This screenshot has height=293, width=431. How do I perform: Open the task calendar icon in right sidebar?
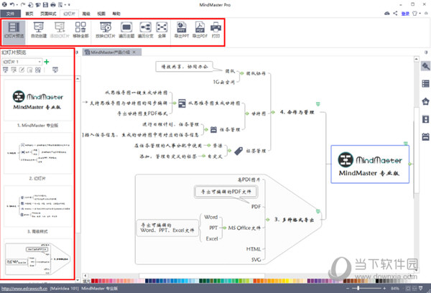click(425, 136)
